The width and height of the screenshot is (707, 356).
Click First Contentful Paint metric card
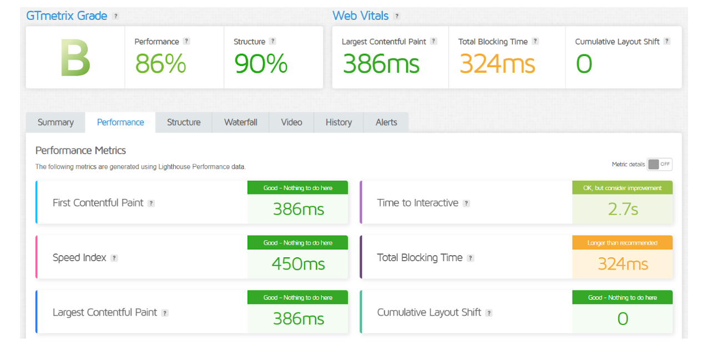tap(192, 202)
